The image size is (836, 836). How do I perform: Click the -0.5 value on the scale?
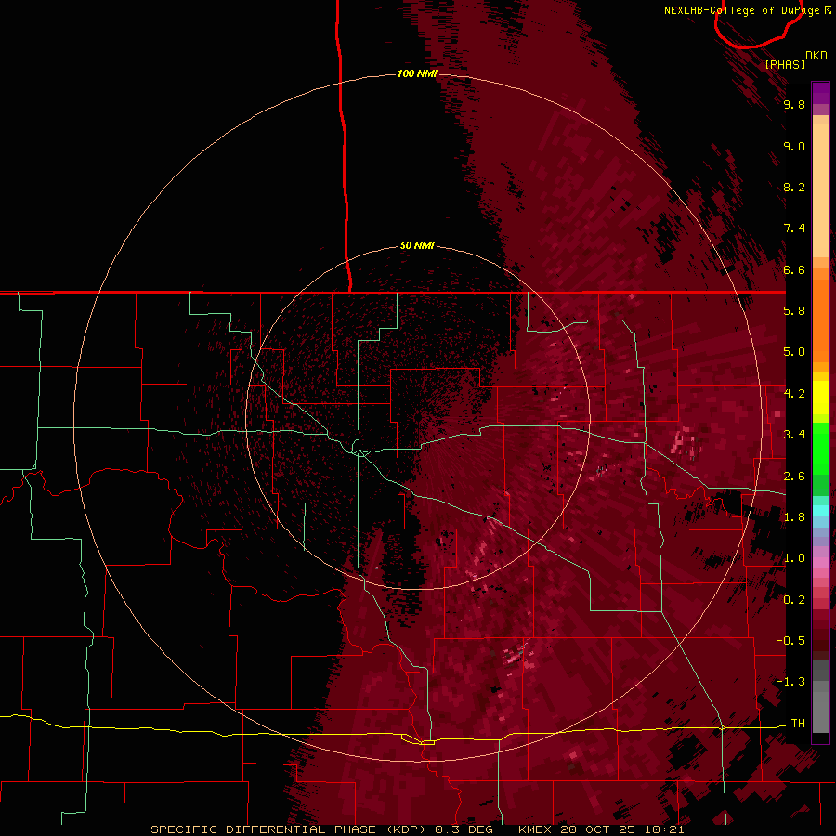pos(790,641)
